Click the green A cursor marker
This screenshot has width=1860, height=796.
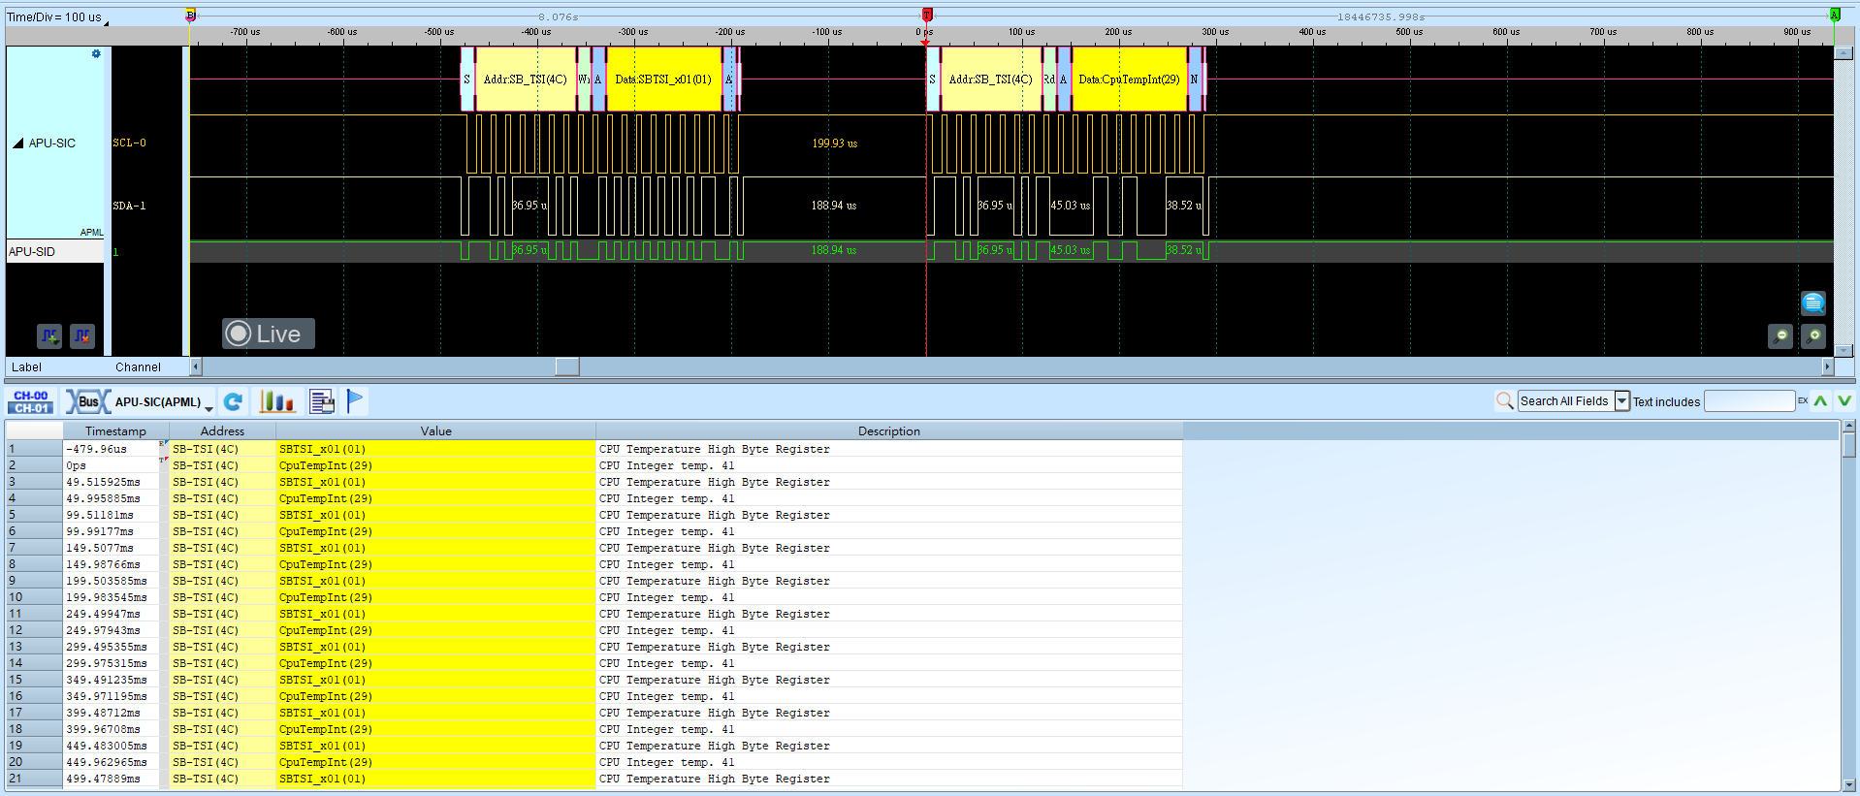click(x=1835, y=15)
